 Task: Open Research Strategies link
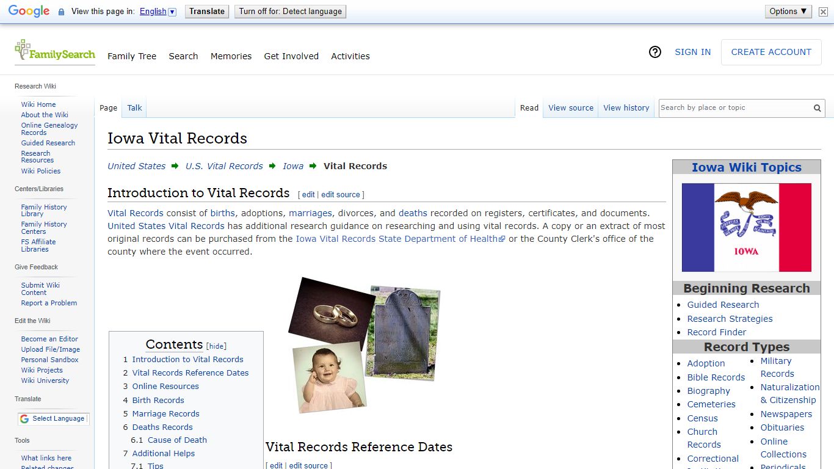[730, 319]
